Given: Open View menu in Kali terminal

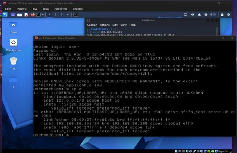Looking at the screenshot, I should tap(124, 25).
